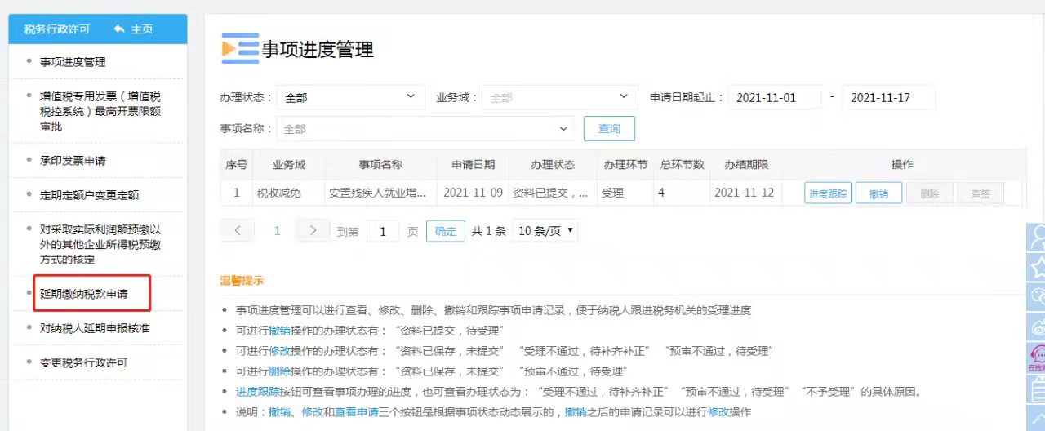Expand the 业务域 dropdown
Viewport: 1045px width, 431px height.
click(x=559, y=97)
